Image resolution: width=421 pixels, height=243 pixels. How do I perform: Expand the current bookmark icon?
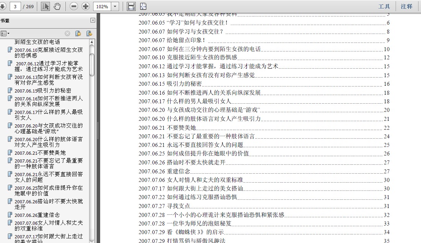[x=89, y=33]
